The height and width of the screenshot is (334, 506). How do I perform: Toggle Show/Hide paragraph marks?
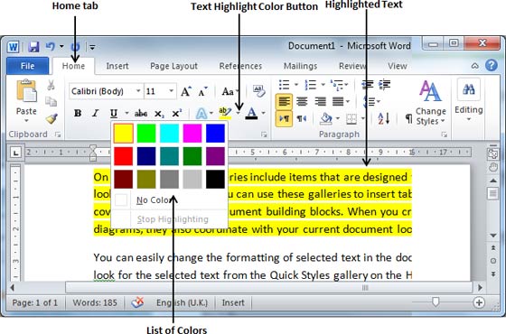[x=408, y=118]
